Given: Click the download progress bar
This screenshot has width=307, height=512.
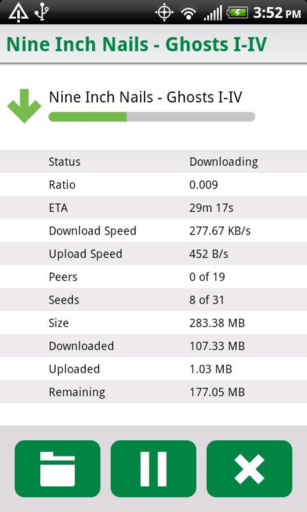Looking at the screenshot, I should 152,117.
